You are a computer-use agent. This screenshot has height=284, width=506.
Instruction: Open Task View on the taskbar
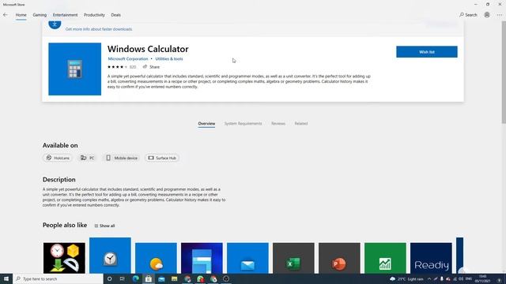[x=123, y=278]
